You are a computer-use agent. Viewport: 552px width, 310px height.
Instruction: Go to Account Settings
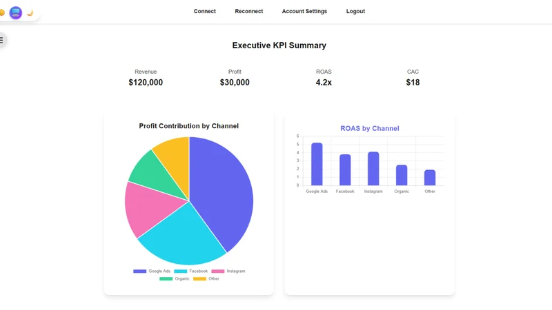[x=304, y=11]
